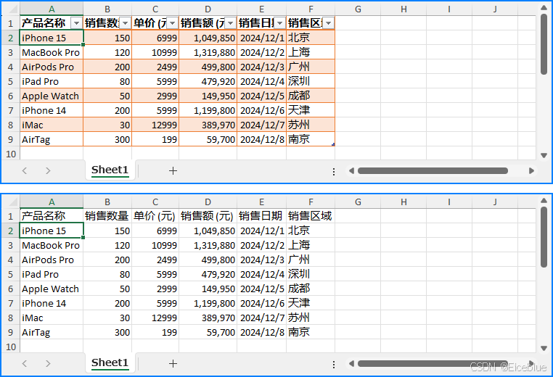553x377 pixels.
Task: Select cell iPhone 15 in top sheet
Action: point(52,38)
